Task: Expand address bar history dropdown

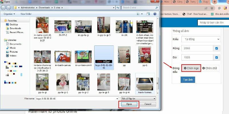Action: [114, 8]
